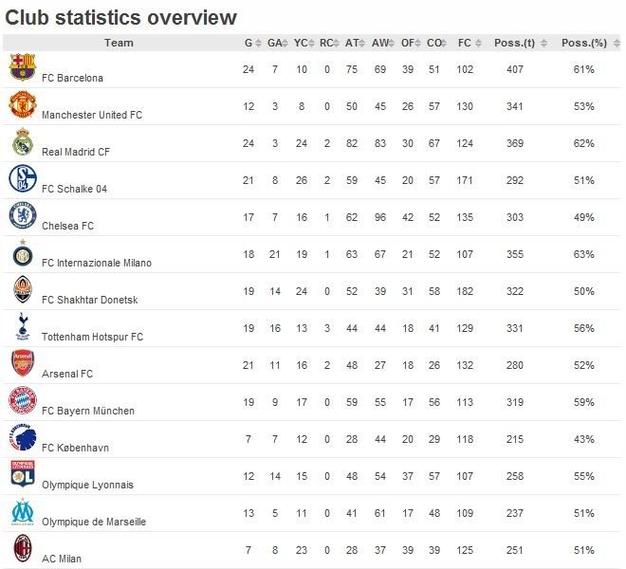Click the AC Milan badge icon
This screenshot has width=626, height=569.
point(22,548)
